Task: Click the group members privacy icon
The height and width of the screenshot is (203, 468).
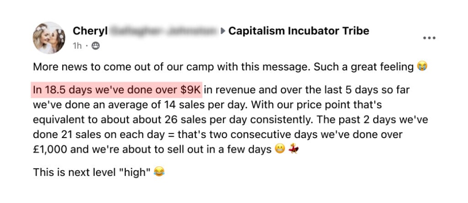Action: click(95, 46)
